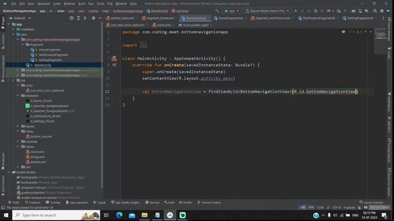Collapse the drawable folder node

[18, 96]
